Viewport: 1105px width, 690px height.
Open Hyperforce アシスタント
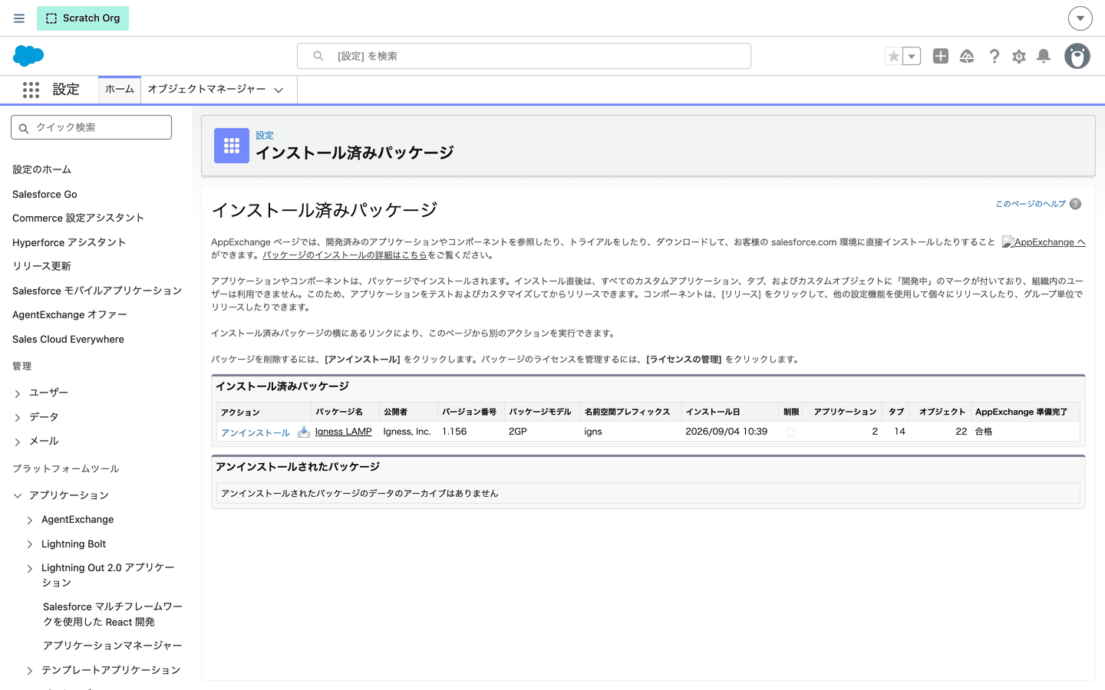[x=69, y=242]
